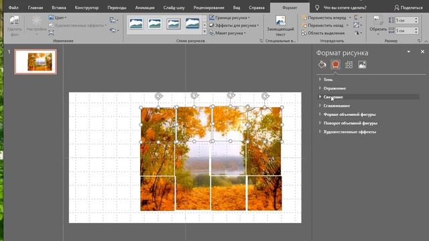The height and width of the screenshot is (241, 429).
Task: Switch to the Главная tab
Action: tap(36, 7)
